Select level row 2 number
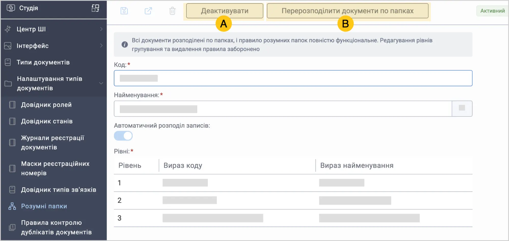The width and height of the screenshot is (509, 241). click(x=119, y=200)
